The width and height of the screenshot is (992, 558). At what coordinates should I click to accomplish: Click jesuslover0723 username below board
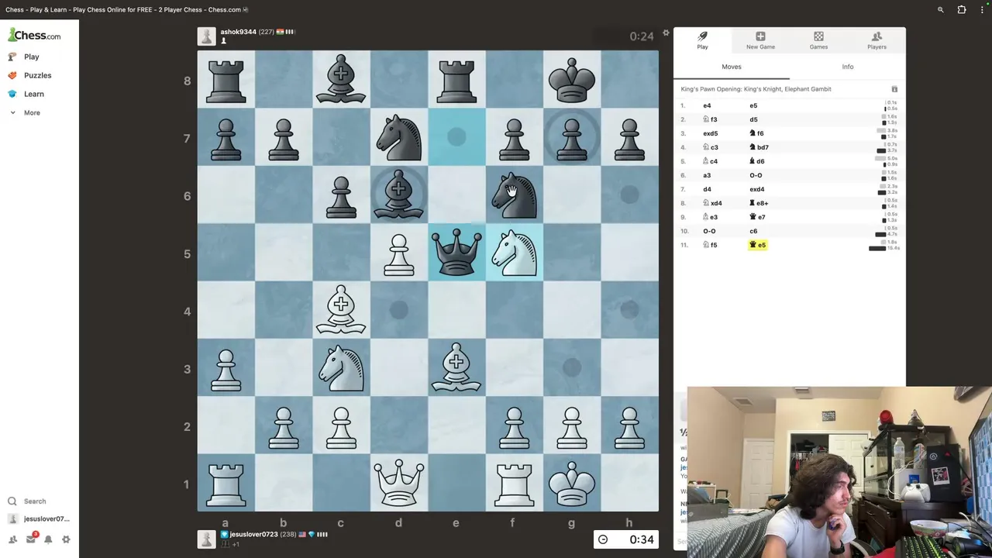coord(253,534)
